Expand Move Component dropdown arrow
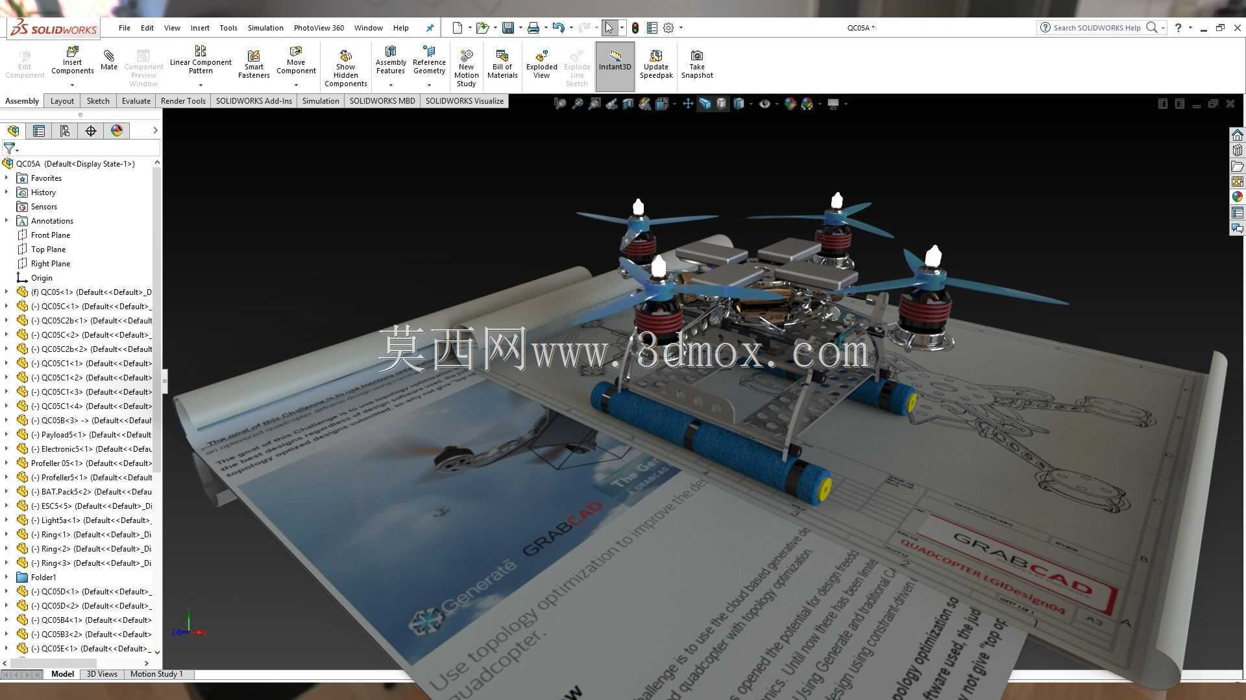 (x=296, y=85)
